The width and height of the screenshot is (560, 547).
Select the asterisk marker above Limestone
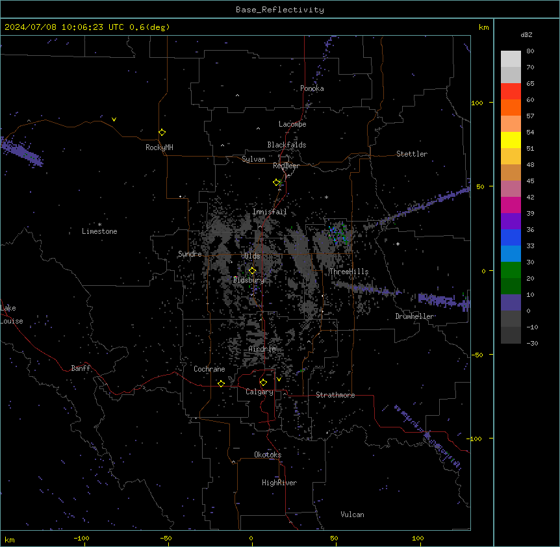(x=99, y=225)
